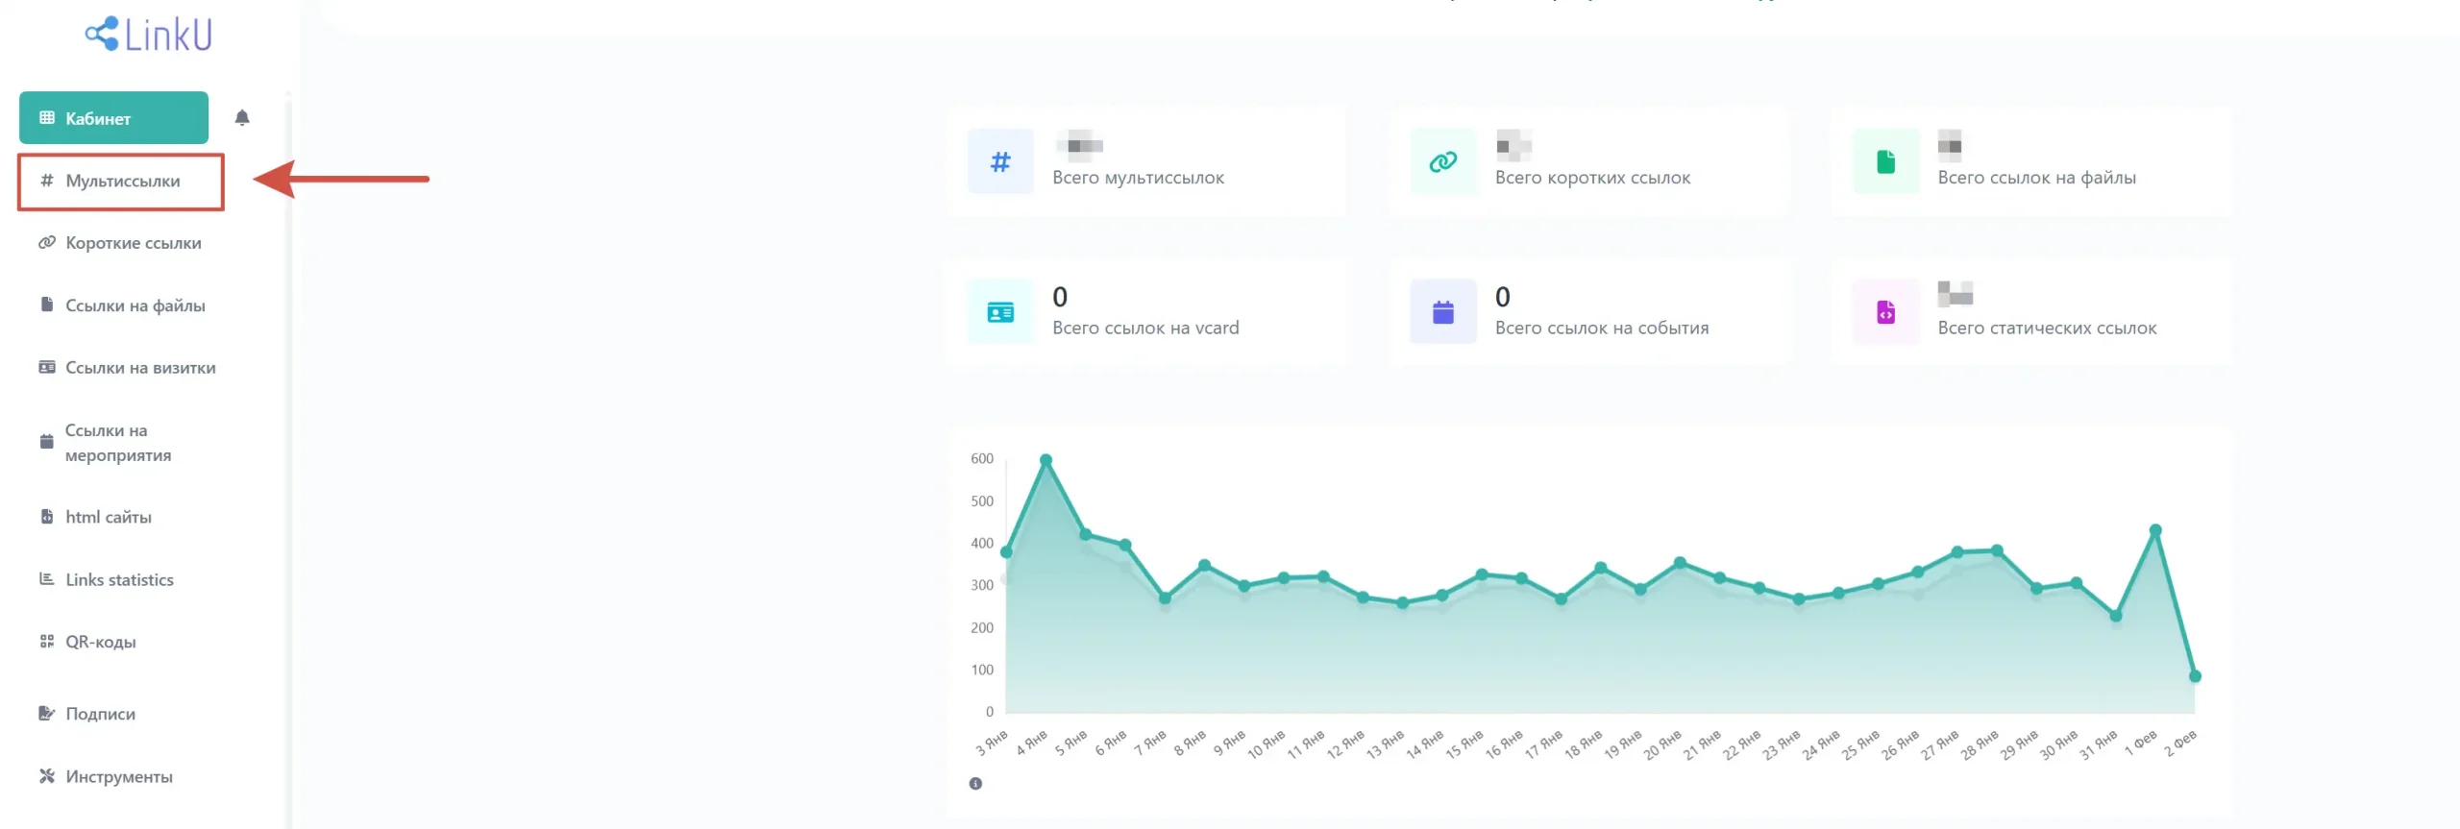Click the html file icon beside html сайты

click(46, 516)
